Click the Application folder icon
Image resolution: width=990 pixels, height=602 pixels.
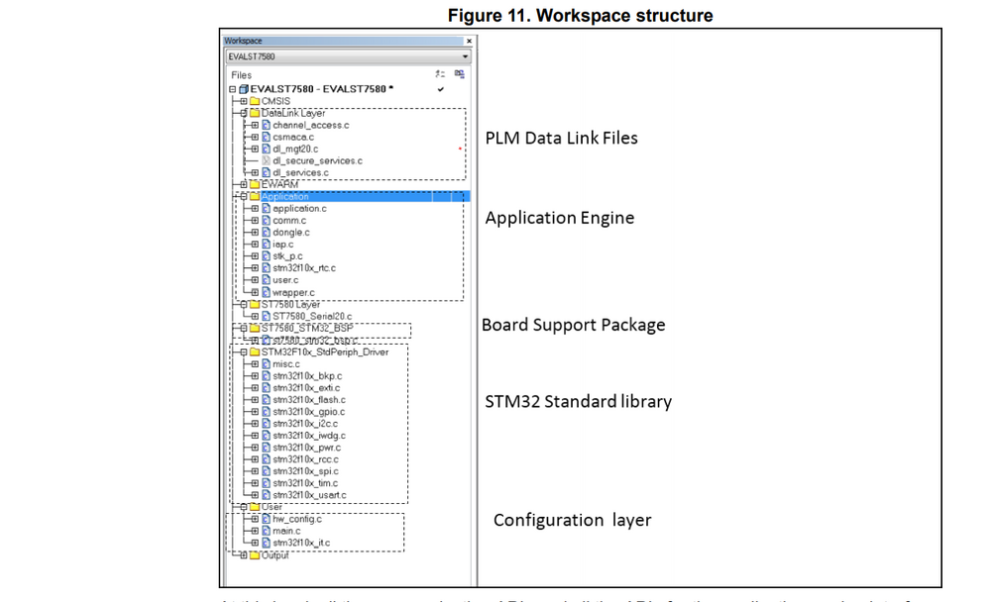coord(255,196)
